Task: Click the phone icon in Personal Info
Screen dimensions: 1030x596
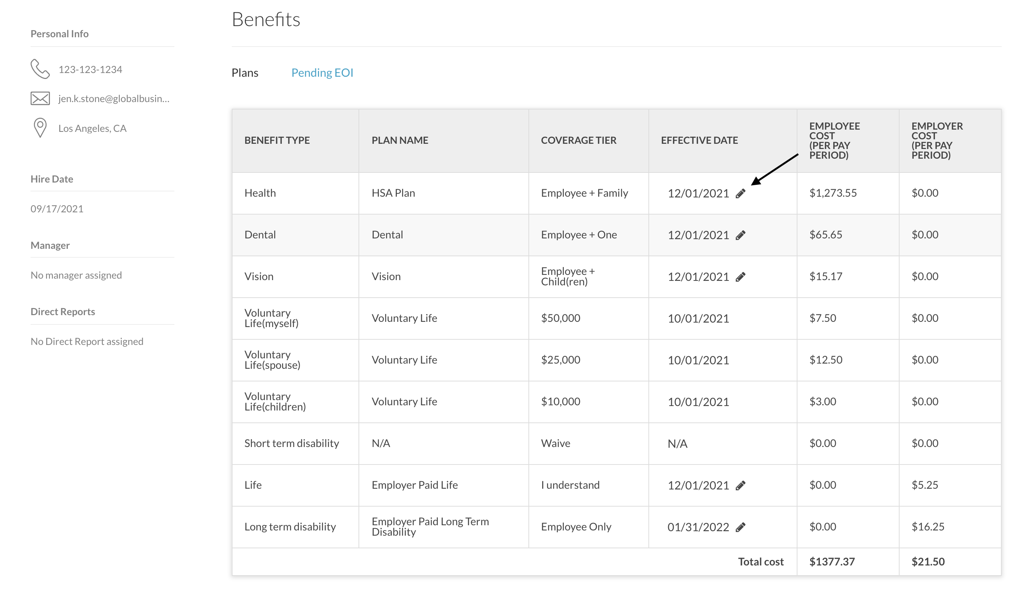Action: pos(40,69)
